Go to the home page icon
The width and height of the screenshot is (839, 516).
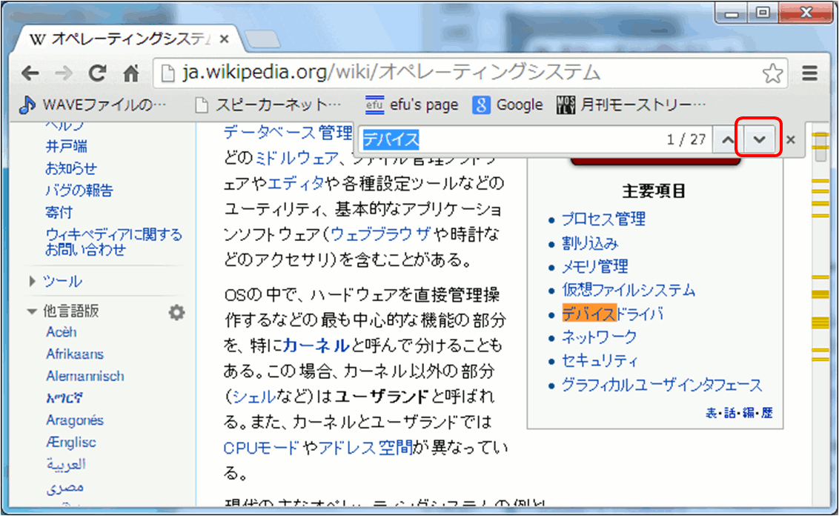(131, 73)
